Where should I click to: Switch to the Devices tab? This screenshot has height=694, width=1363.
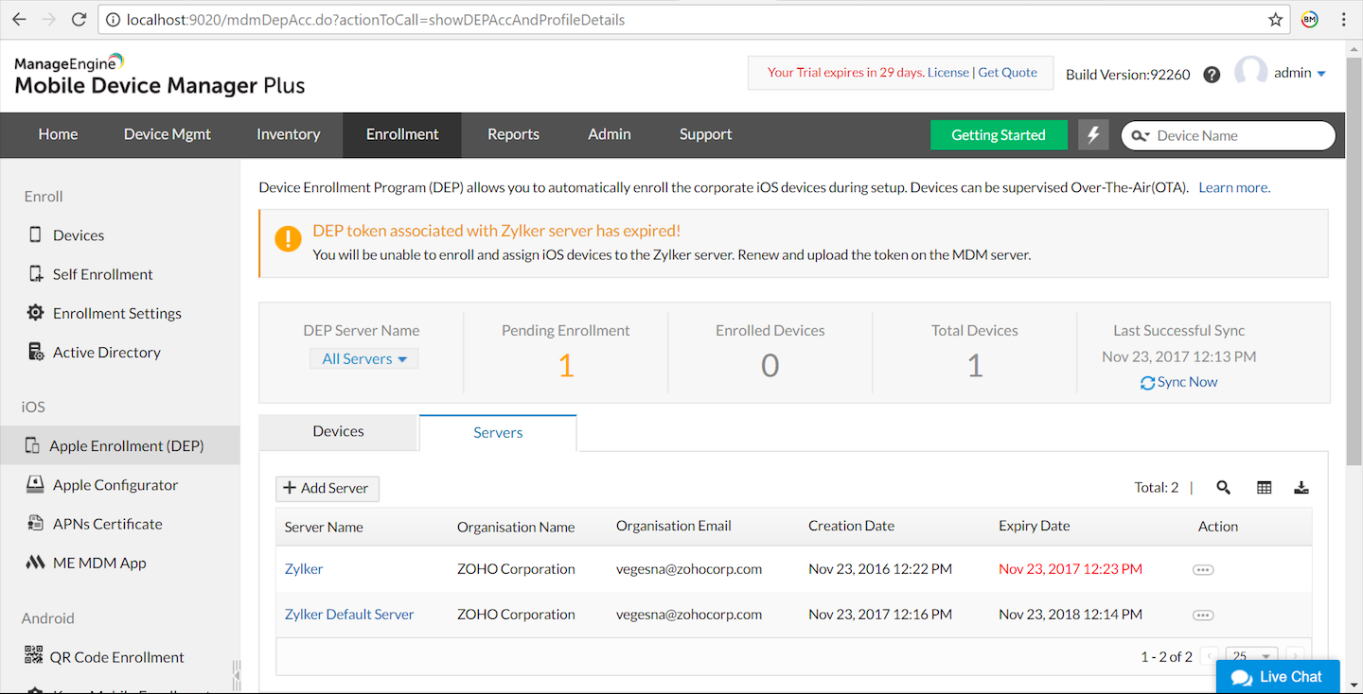pyautogui.click(x=338, y=431)
